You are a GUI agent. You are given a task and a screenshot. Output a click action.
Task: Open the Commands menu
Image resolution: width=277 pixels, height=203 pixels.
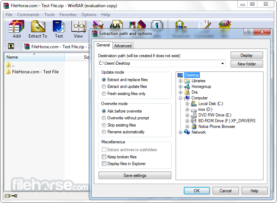coord(28,15)
